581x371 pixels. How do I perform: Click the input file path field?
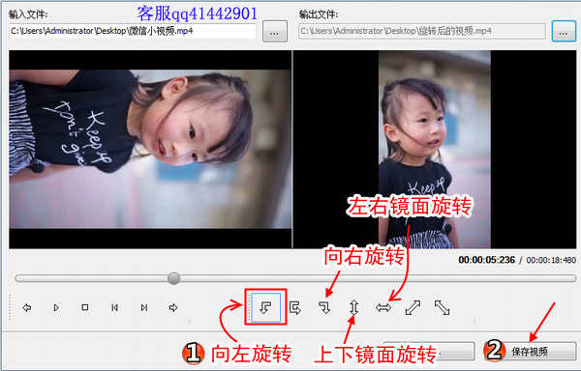click(x=133, y=31)
